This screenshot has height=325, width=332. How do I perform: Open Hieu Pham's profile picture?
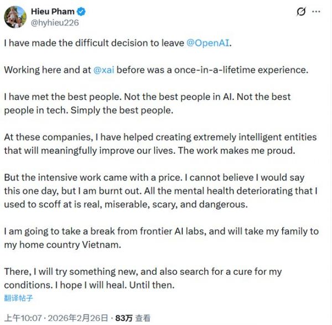[15, 17]
